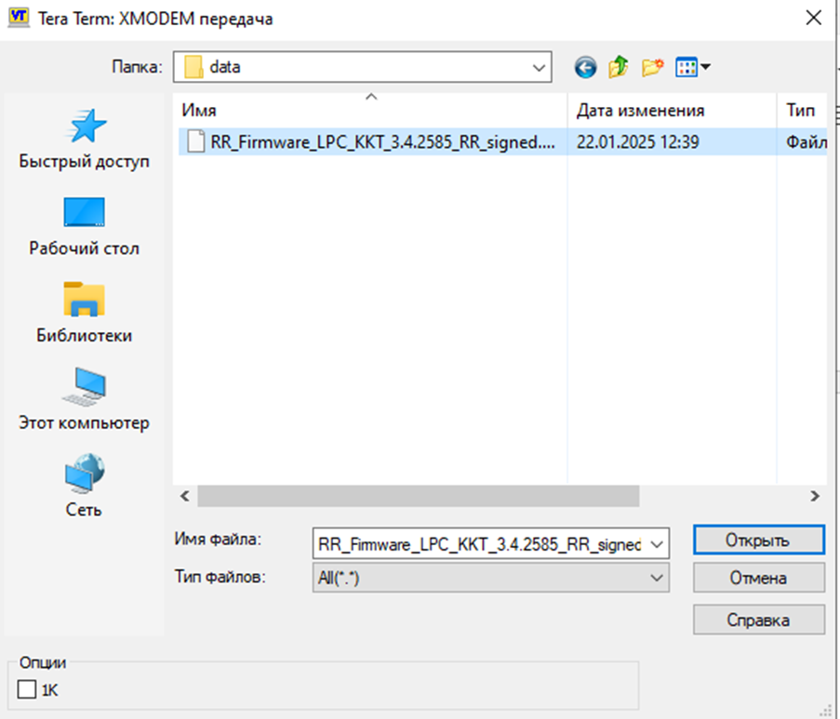Image resolution: width=840 pixels, height=719 pixels.
Task: Expand the Имя файла dropdown arrow
Action: pyautogui.click(x=657, y=543)
